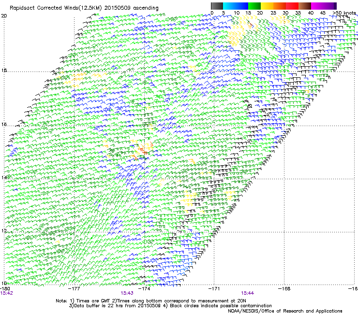This screenshot has width=358, height=314.
Task: Click the brown 35-40 knots color swatch
Action: (x=305, y=6)
